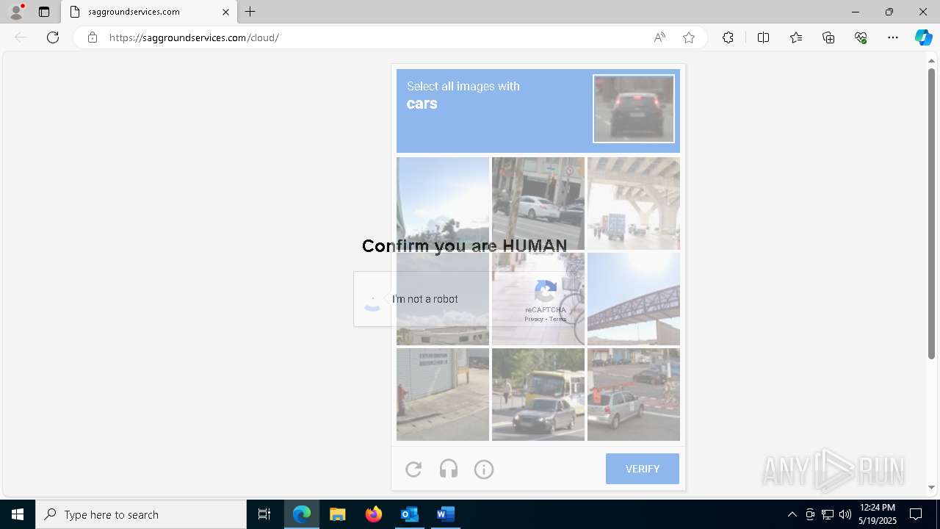Screen dimensions: 940x529
Task: Click the sample car image in header
Action: [x=634, y=109]
